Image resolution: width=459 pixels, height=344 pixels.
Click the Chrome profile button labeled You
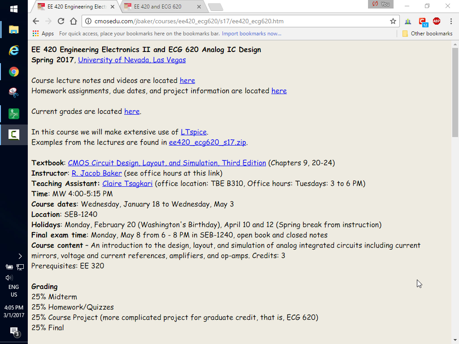click(x=381, y=4)
